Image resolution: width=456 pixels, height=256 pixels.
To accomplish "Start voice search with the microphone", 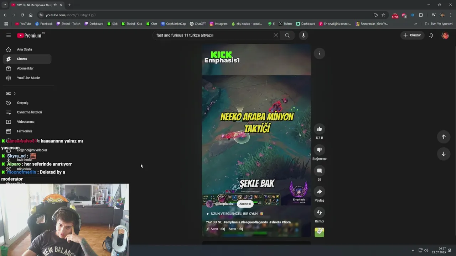I will pos(303,35).
